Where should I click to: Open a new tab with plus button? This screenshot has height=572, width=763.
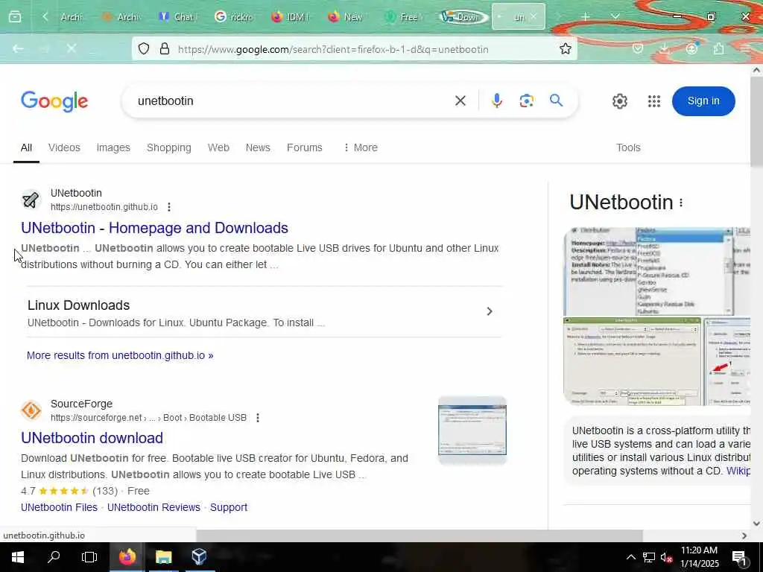point(586,17)
